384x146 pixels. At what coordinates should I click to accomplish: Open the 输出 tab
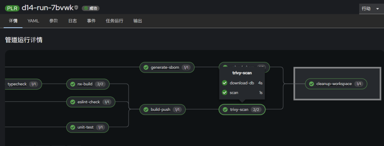tap(138, 21)
